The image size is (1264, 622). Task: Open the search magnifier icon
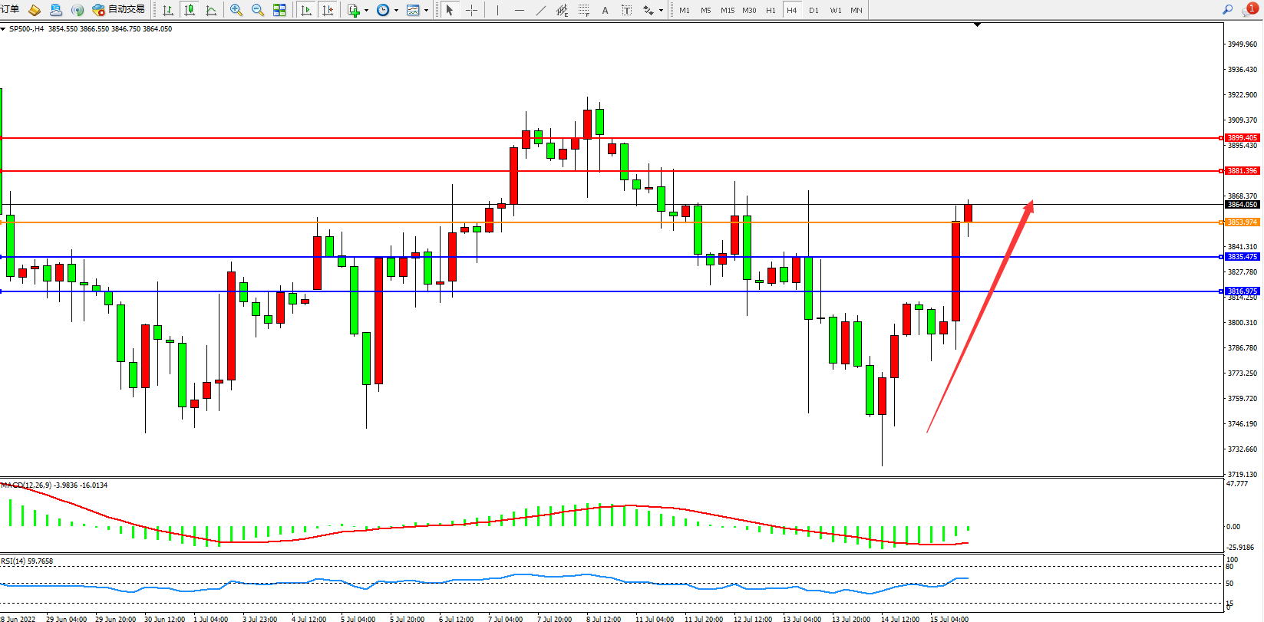coord(1227,10)
